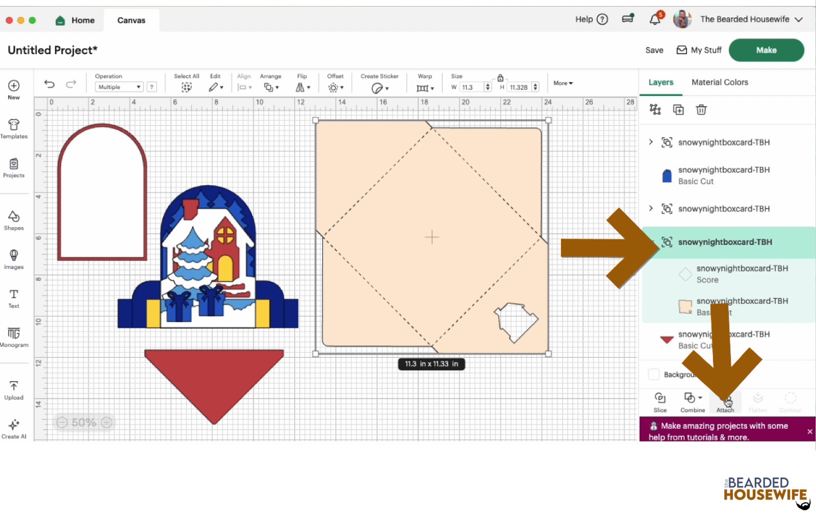Image resolution: width=816 pixels, height=519 pixels.
Task: Open the More dropdown
Action: point(563,83)
